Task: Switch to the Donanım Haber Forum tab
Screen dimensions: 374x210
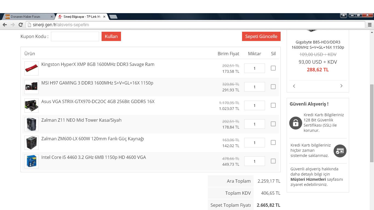Action: click(28, 17)
